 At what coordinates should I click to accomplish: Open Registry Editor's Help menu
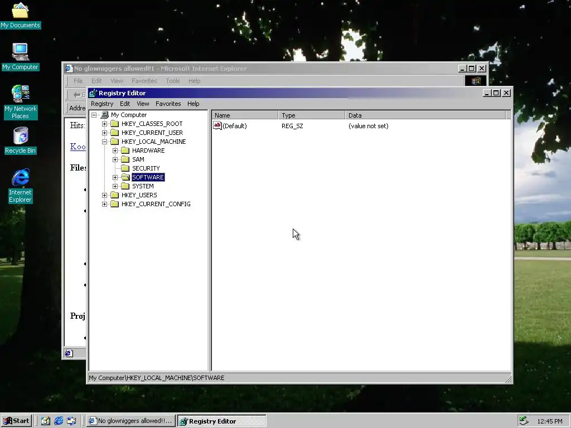193,104
